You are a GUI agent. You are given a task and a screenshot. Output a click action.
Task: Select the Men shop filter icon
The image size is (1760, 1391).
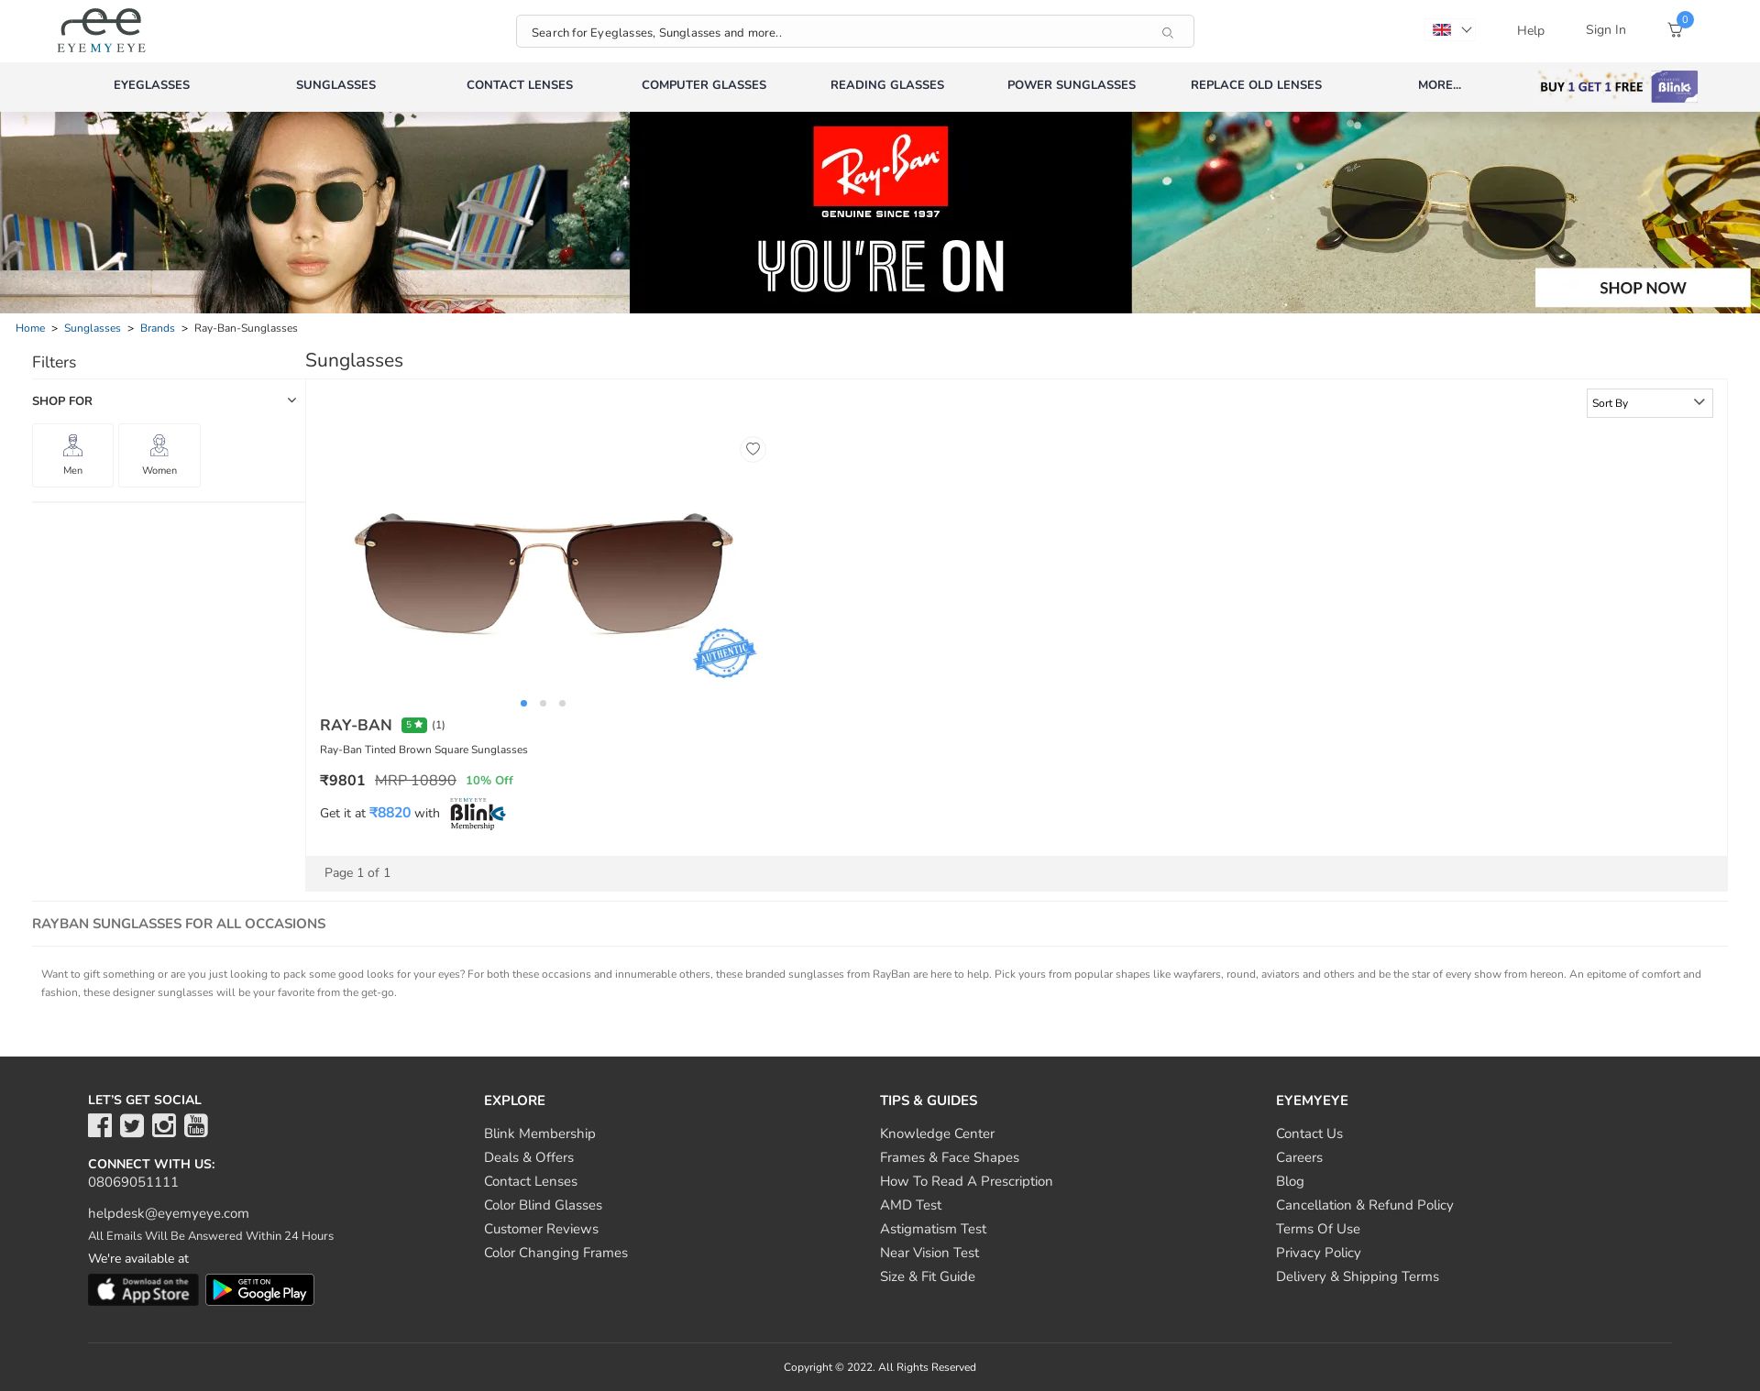click(x=72, y=455)
